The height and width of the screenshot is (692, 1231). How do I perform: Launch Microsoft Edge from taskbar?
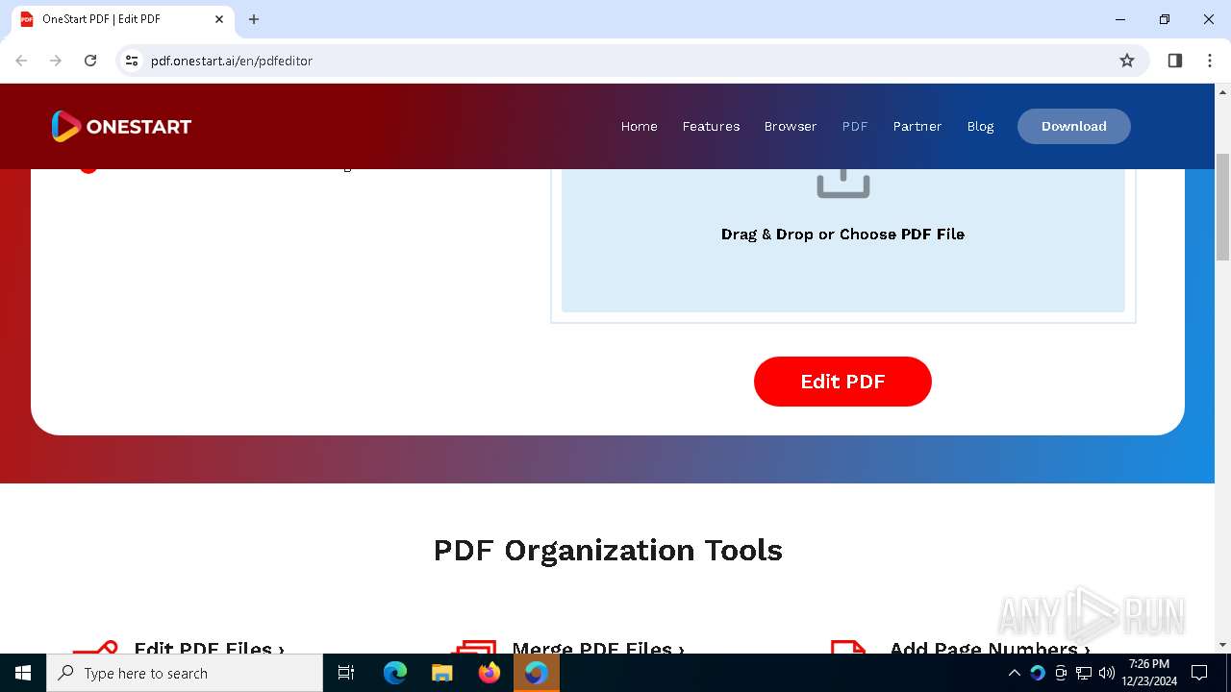[395, 673]
